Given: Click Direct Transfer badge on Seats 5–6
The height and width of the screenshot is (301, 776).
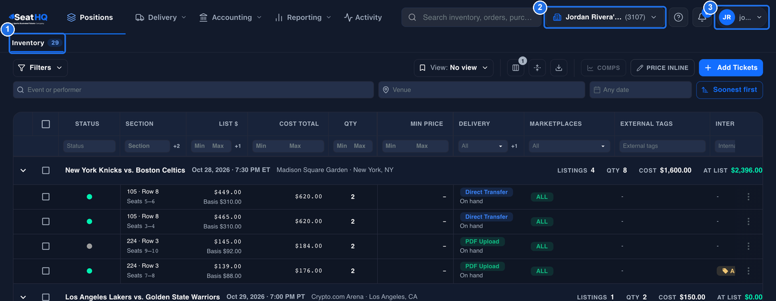Looking at the screenshot, I should [x=486, y=192].
